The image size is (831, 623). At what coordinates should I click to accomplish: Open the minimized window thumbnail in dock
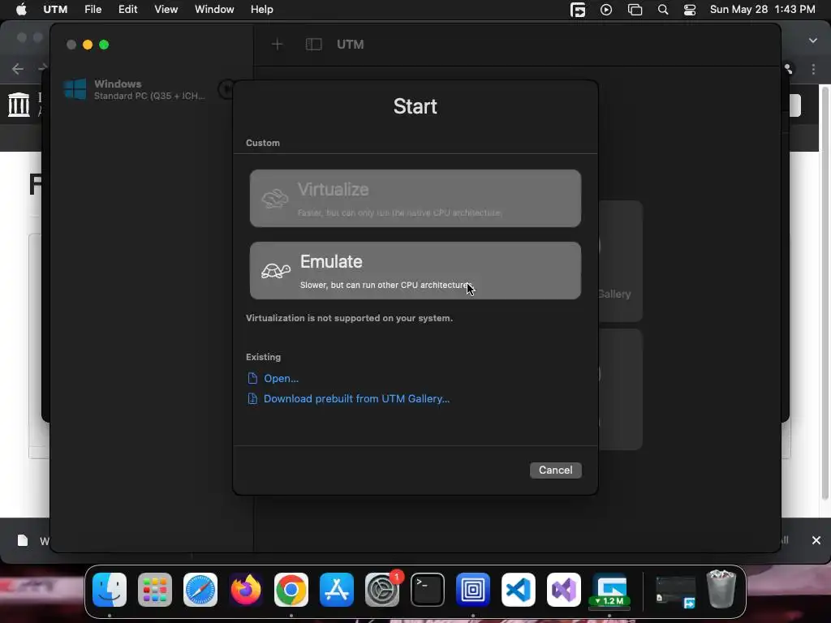676,592
